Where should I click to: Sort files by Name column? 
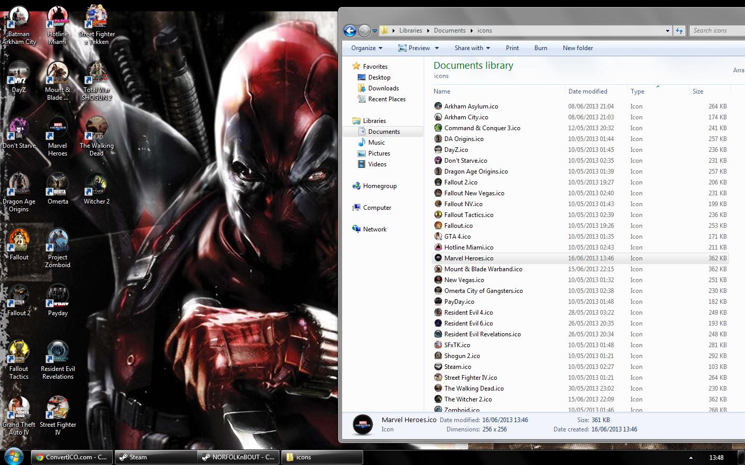click(498, 91)
